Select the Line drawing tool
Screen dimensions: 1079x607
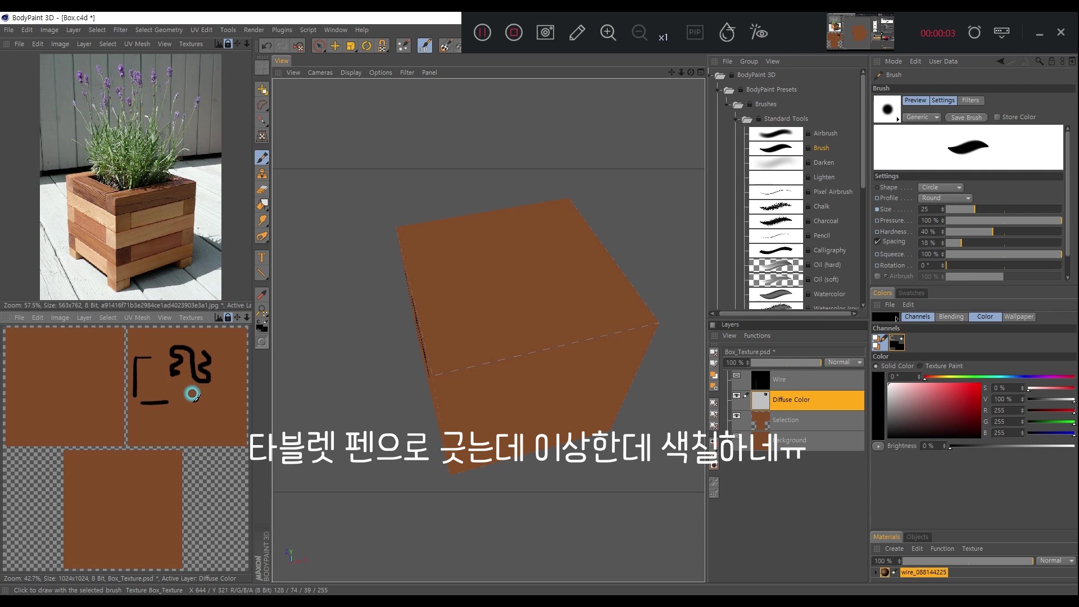[262, 274]
